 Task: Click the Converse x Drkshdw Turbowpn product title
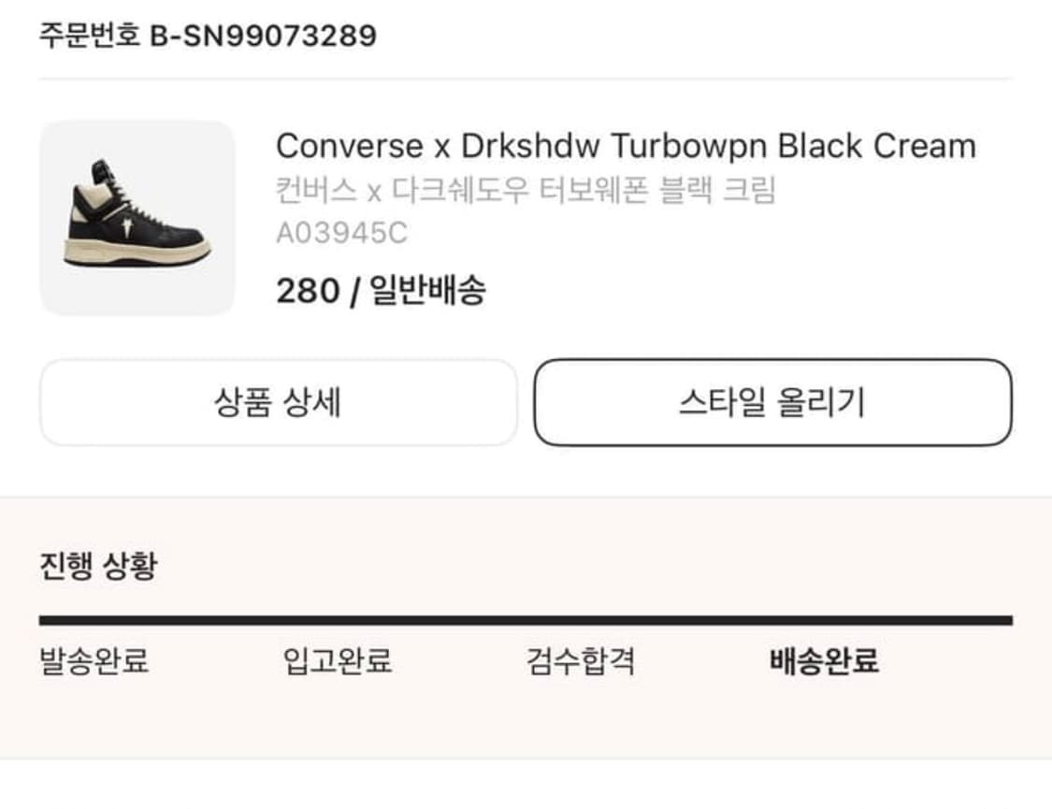pyautogui.click(x=625, y=146)
